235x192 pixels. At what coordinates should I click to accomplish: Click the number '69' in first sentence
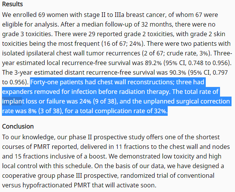pos(42,15)
